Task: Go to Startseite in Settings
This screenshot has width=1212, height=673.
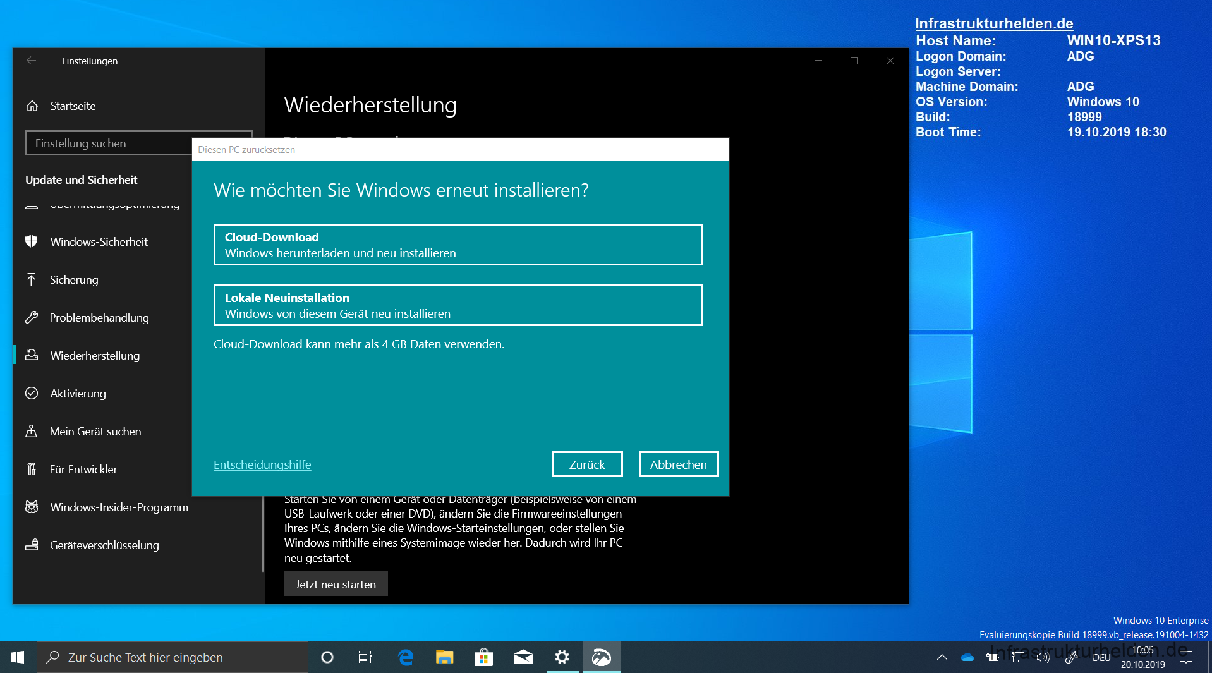Action: coord(73,106)
